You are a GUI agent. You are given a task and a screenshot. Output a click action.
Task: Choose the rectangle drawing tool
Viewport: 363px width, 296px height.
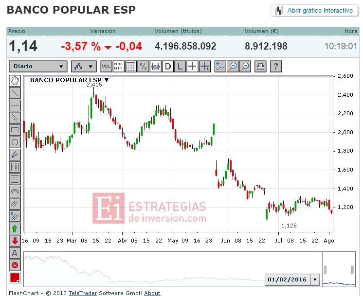15,130
